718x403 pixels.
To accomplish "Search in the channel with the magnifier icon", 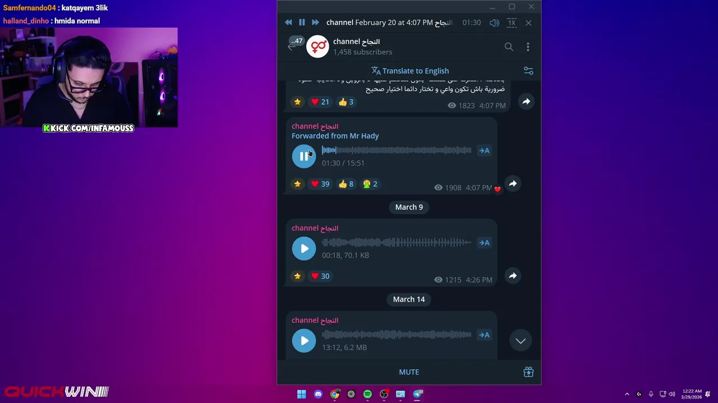I will (509, 47).
